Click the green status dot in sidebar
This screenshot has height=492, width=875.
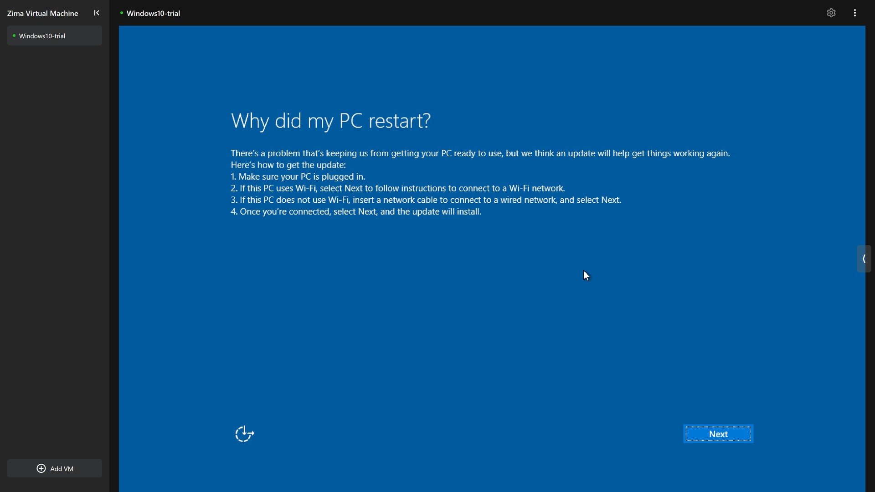pos(14,36)
